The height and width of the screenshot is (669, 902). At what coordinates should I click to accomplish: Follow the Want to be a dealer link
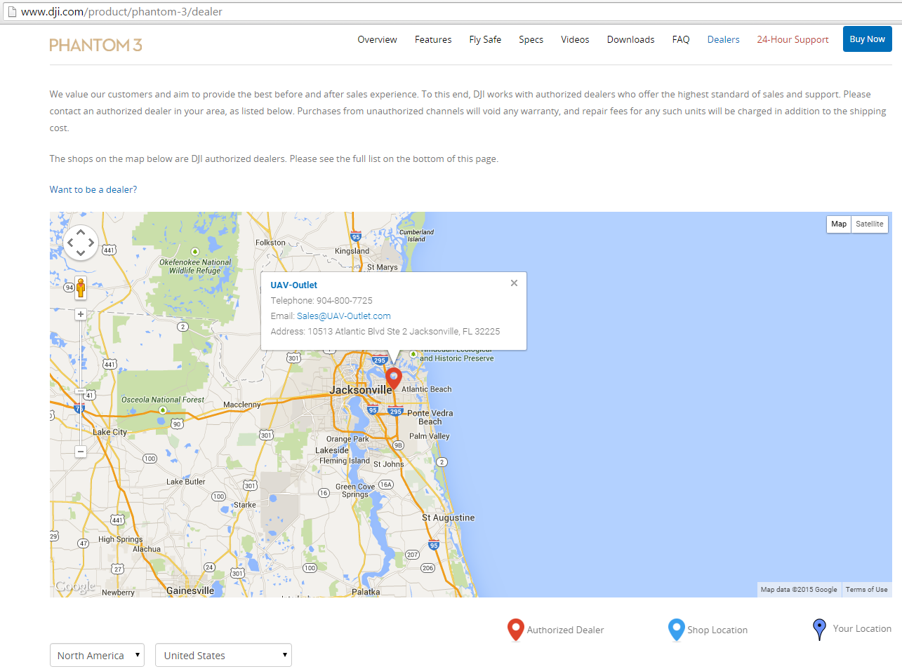pyautogui.click(x=93, y=189)
